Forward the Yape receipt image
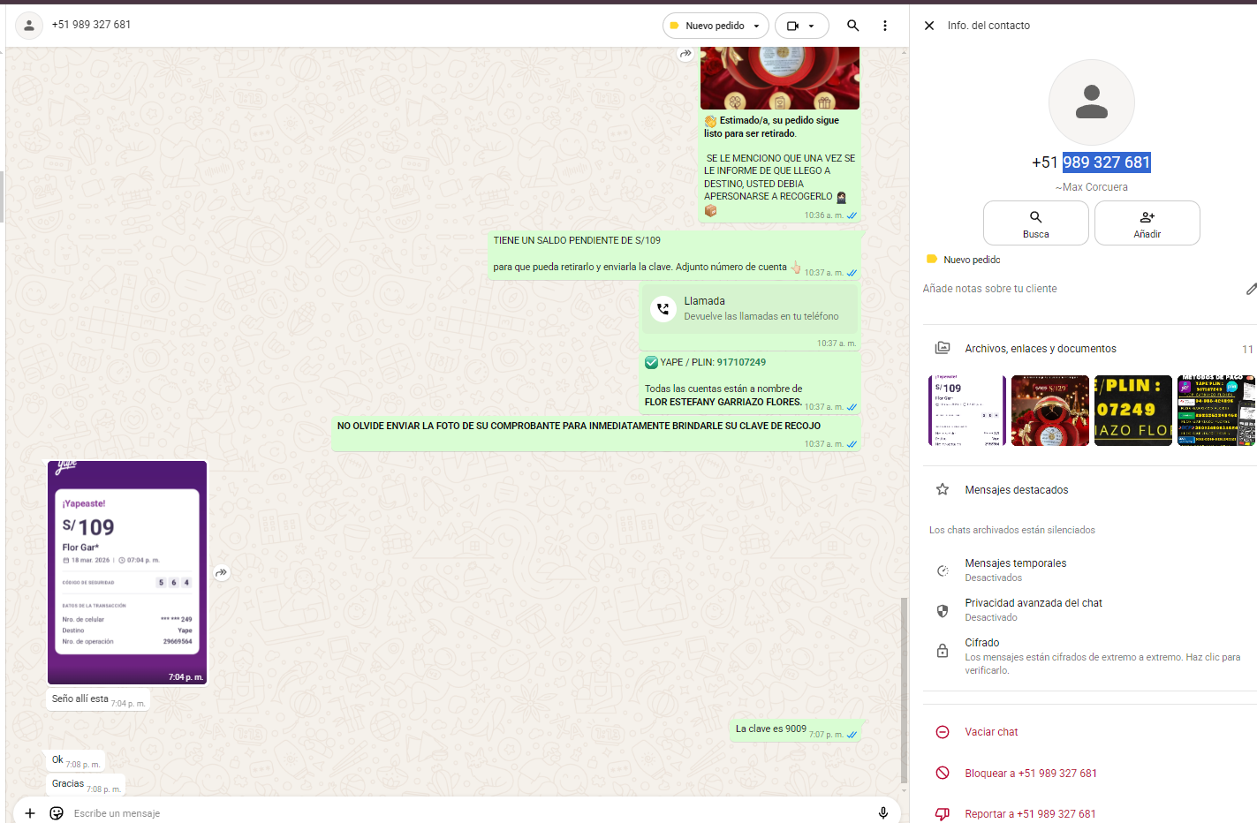The image size is (1257, 823). (222, 572)
